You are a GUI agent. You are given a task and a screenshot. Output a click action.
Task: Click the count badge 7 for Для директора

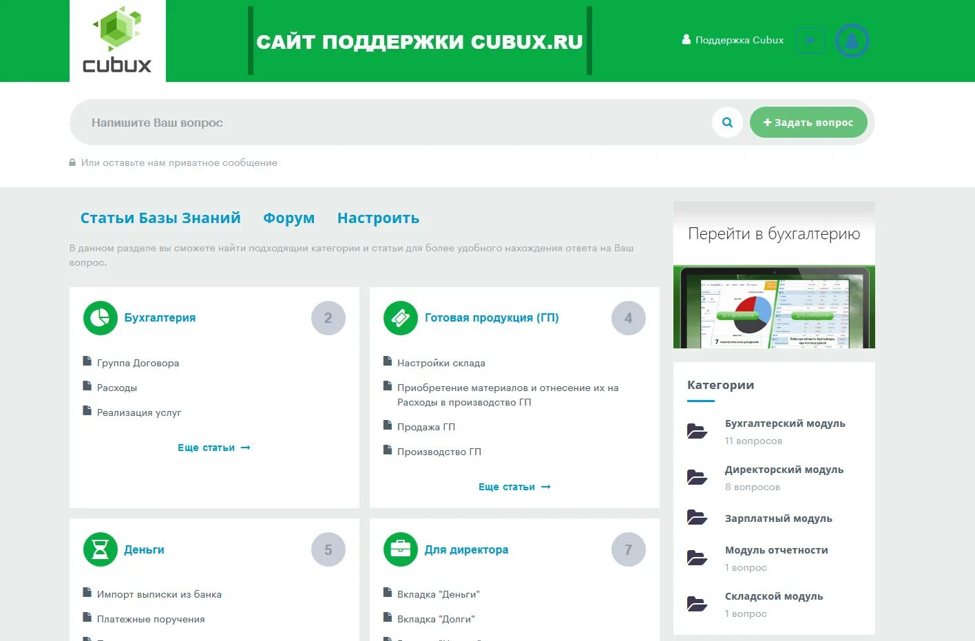click(x=629, y=549)
